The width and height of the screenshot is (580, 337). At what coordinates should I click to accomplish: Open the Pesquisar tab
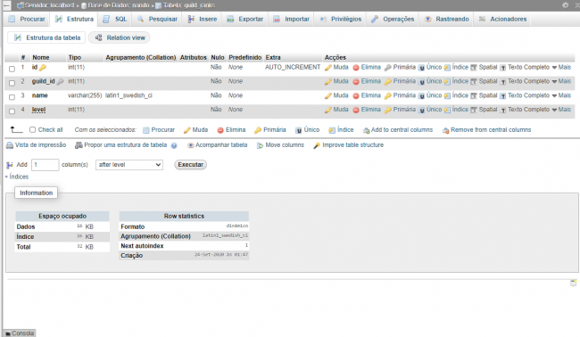[x=157, y=20]
